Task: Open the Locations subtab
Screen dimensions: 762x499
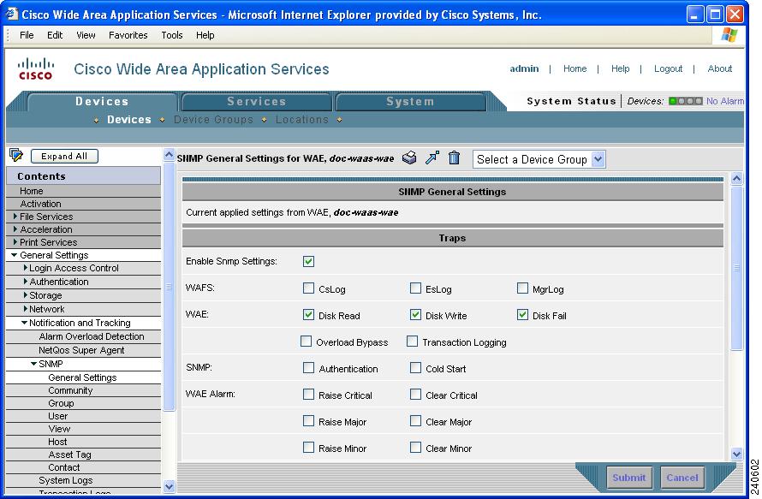Action: point(301,120)
